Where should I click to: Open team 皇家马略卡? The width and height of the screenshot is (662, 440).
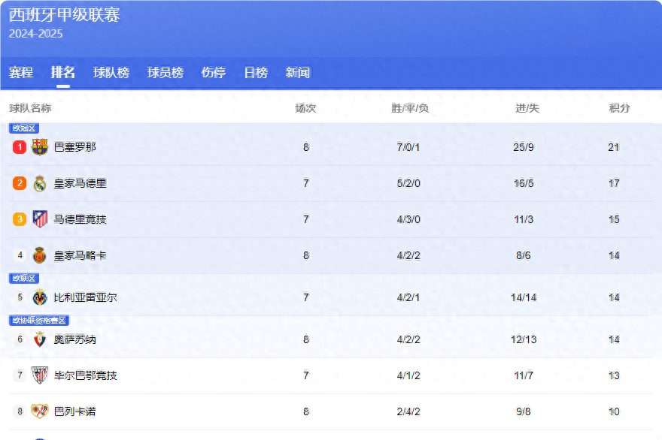click(x=80, y=255)
